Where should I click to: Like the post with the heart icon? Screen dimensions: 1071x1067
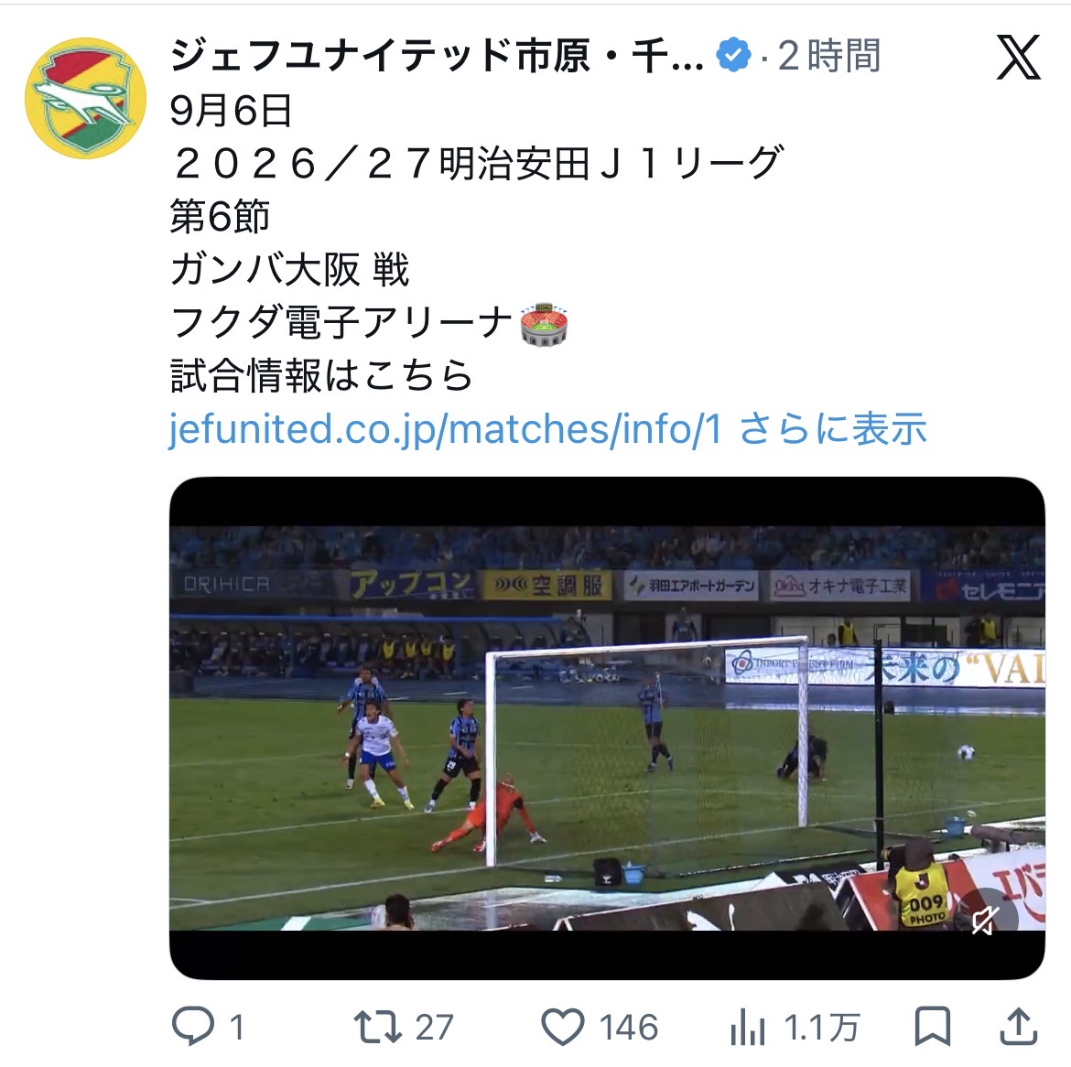(563, 1027)
